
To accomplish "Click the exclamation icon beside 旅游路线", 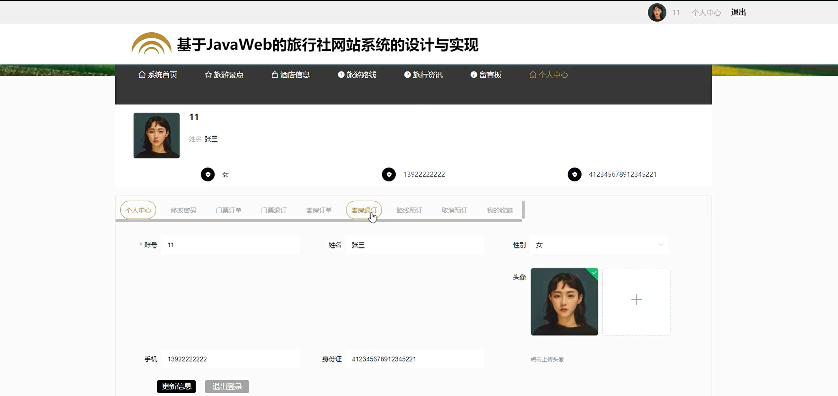I will coord(341,75).
